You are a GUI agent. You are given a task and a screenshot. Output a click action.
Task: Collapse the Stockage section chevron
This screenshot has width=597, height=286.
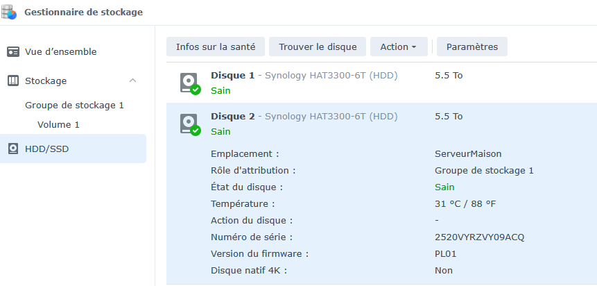tap(133, 81)
